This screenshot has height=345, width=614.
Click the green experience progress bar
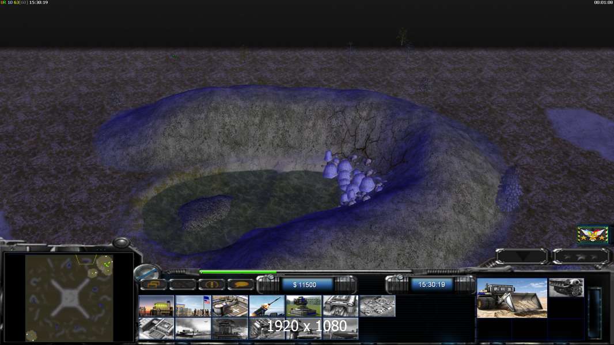click(238, 271)
